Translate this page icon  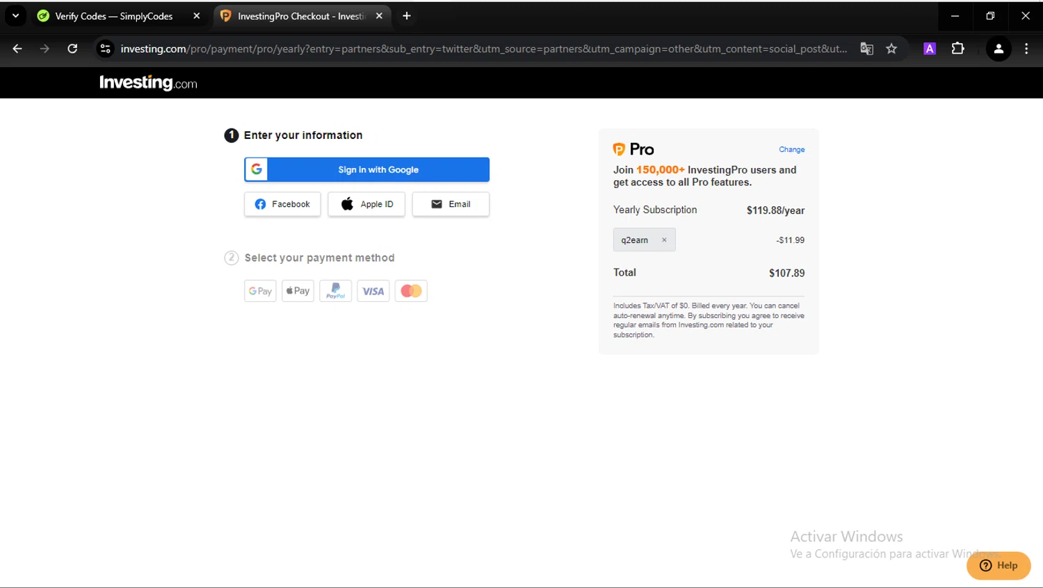coord(866,49)
